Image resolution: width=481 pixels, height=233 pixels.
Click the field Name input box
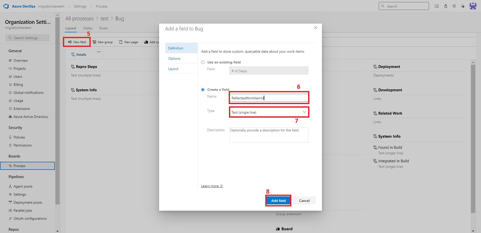coord(269,98)
